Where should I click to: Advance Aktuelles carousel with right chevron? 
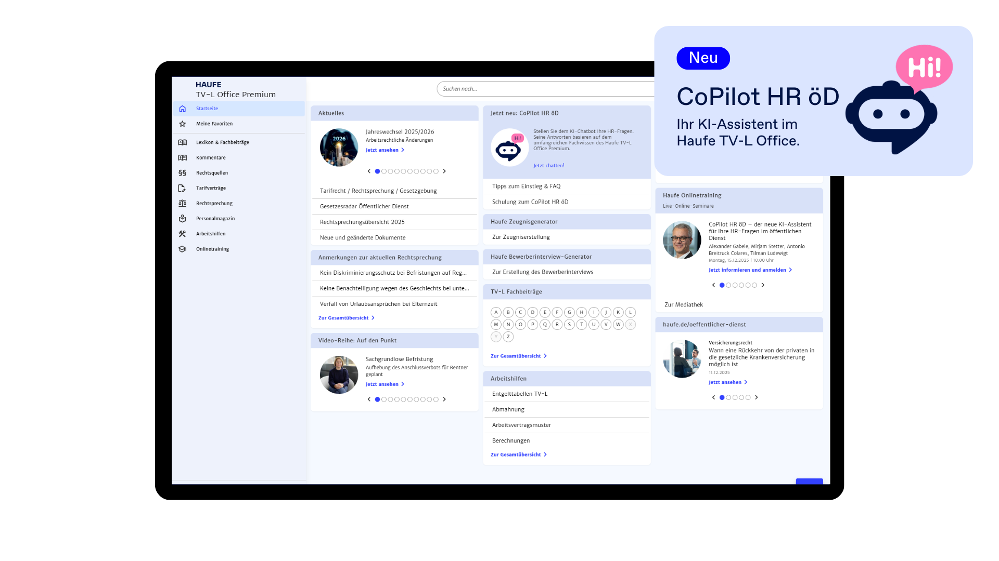pos(444,171)
